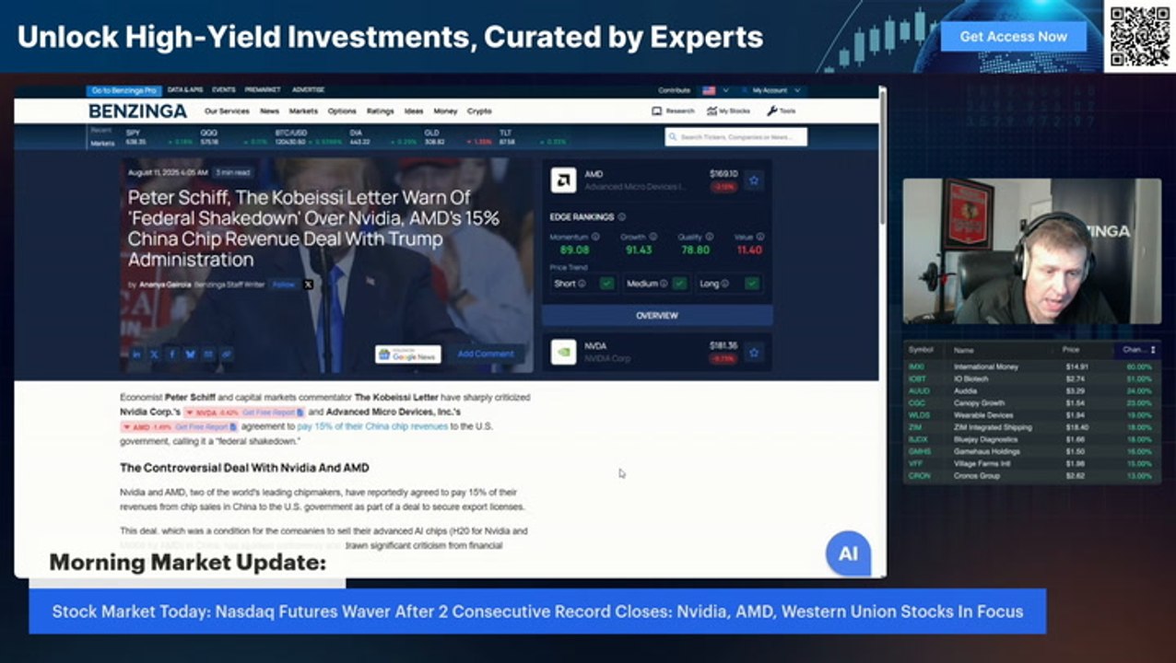Select Cronos Group row in movers table
1176x663 pixels.
coord(1032,476)
